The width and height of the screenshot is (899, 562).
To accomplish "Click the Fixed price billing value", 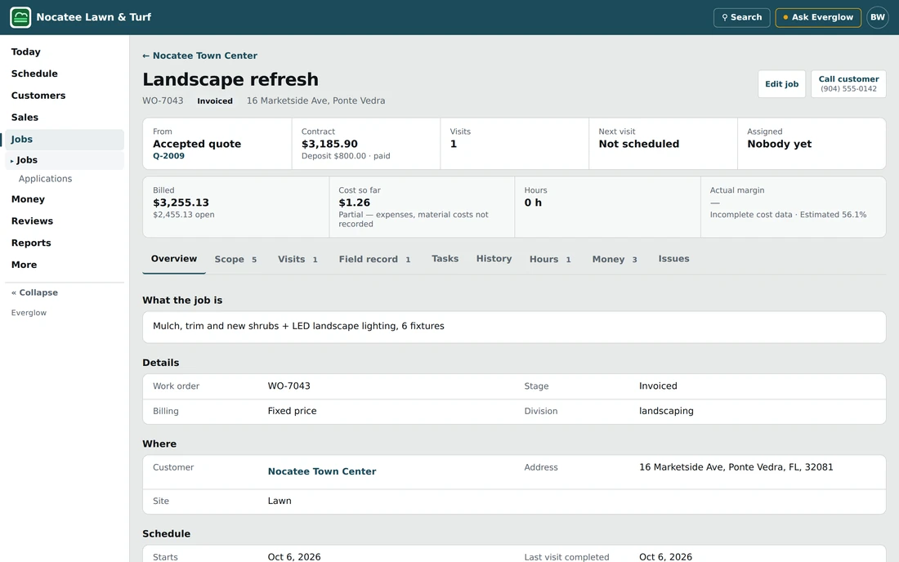I will pos(292,411).
